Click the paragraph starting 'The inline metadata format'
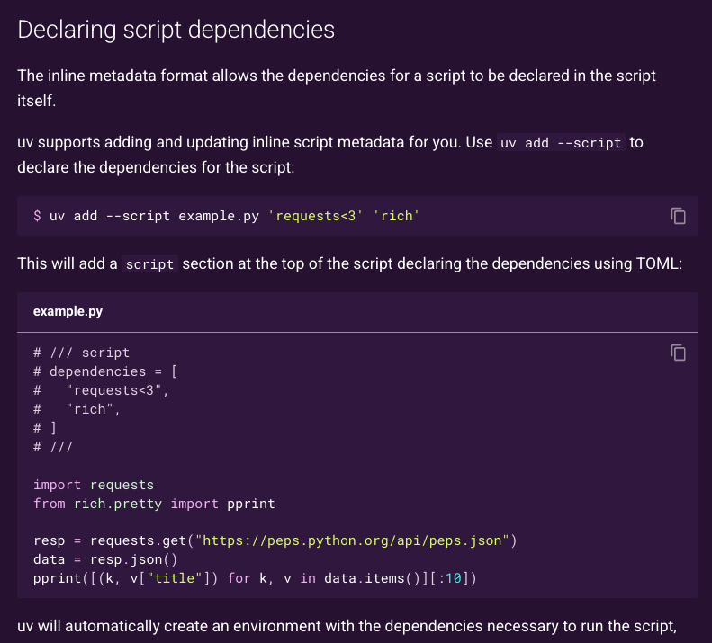 (x=337, y=88)
